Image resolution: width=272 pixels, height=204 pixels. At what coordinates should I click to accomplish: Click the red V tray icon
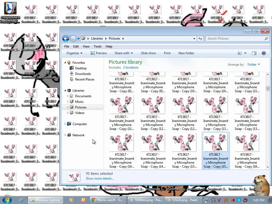point(219,200)
